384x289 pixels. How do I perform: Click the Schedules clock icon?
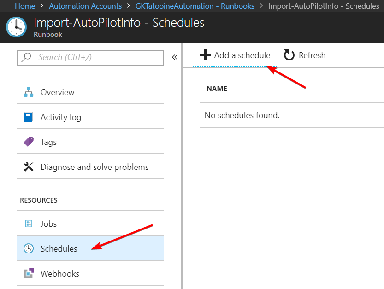[x=28, y=248]
